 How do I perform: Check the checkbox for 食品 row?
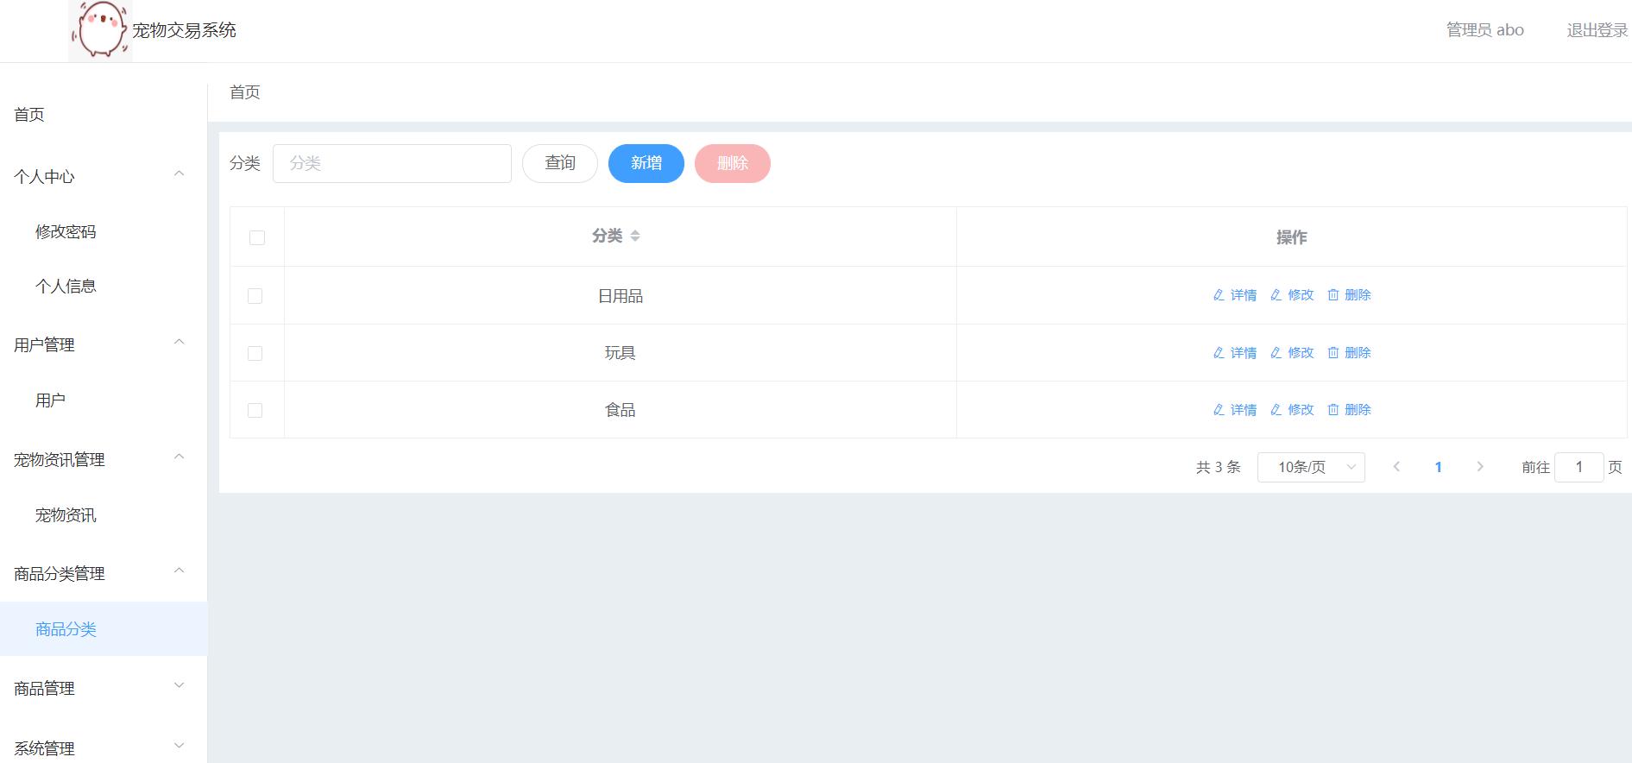[255, 410]
